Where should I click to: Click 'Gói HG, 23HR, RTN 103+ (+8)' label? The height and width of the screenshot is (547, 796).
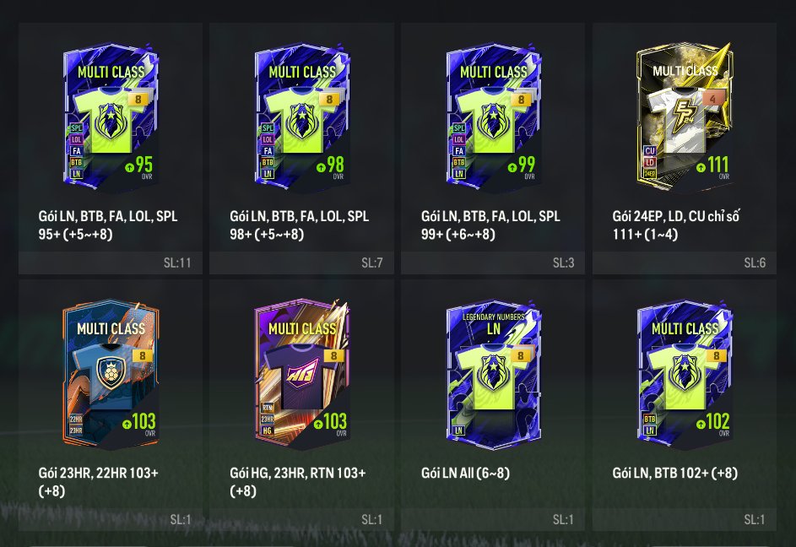pos(298,482)
